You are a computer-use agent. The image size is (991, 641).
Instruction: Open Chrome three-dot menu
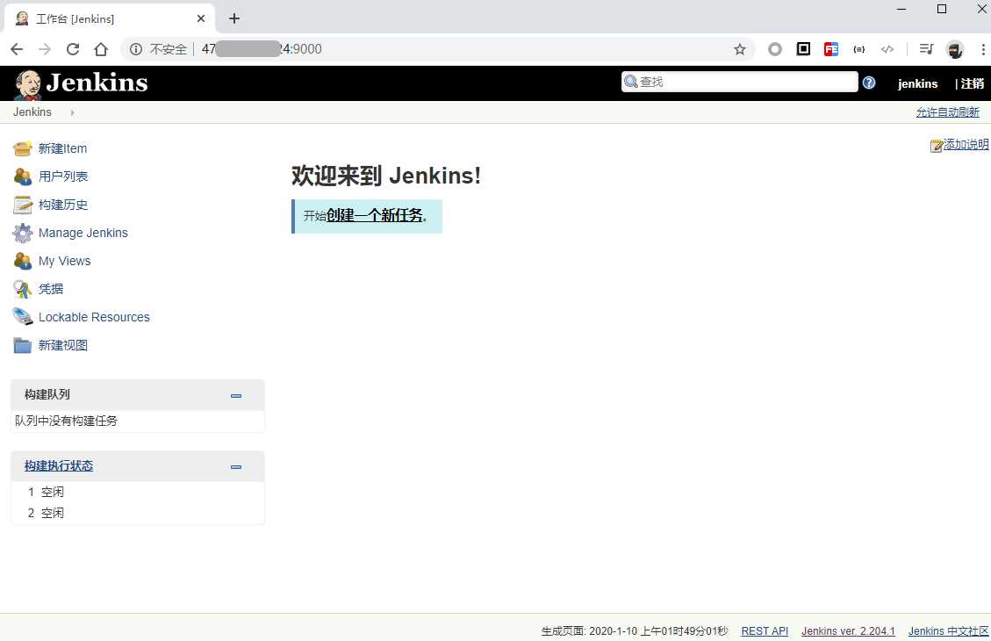983,49
